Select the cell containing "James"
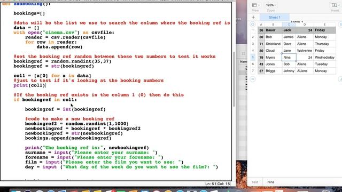Image resolution: width=342 pixels, height=192 pixels. (289, 37)
